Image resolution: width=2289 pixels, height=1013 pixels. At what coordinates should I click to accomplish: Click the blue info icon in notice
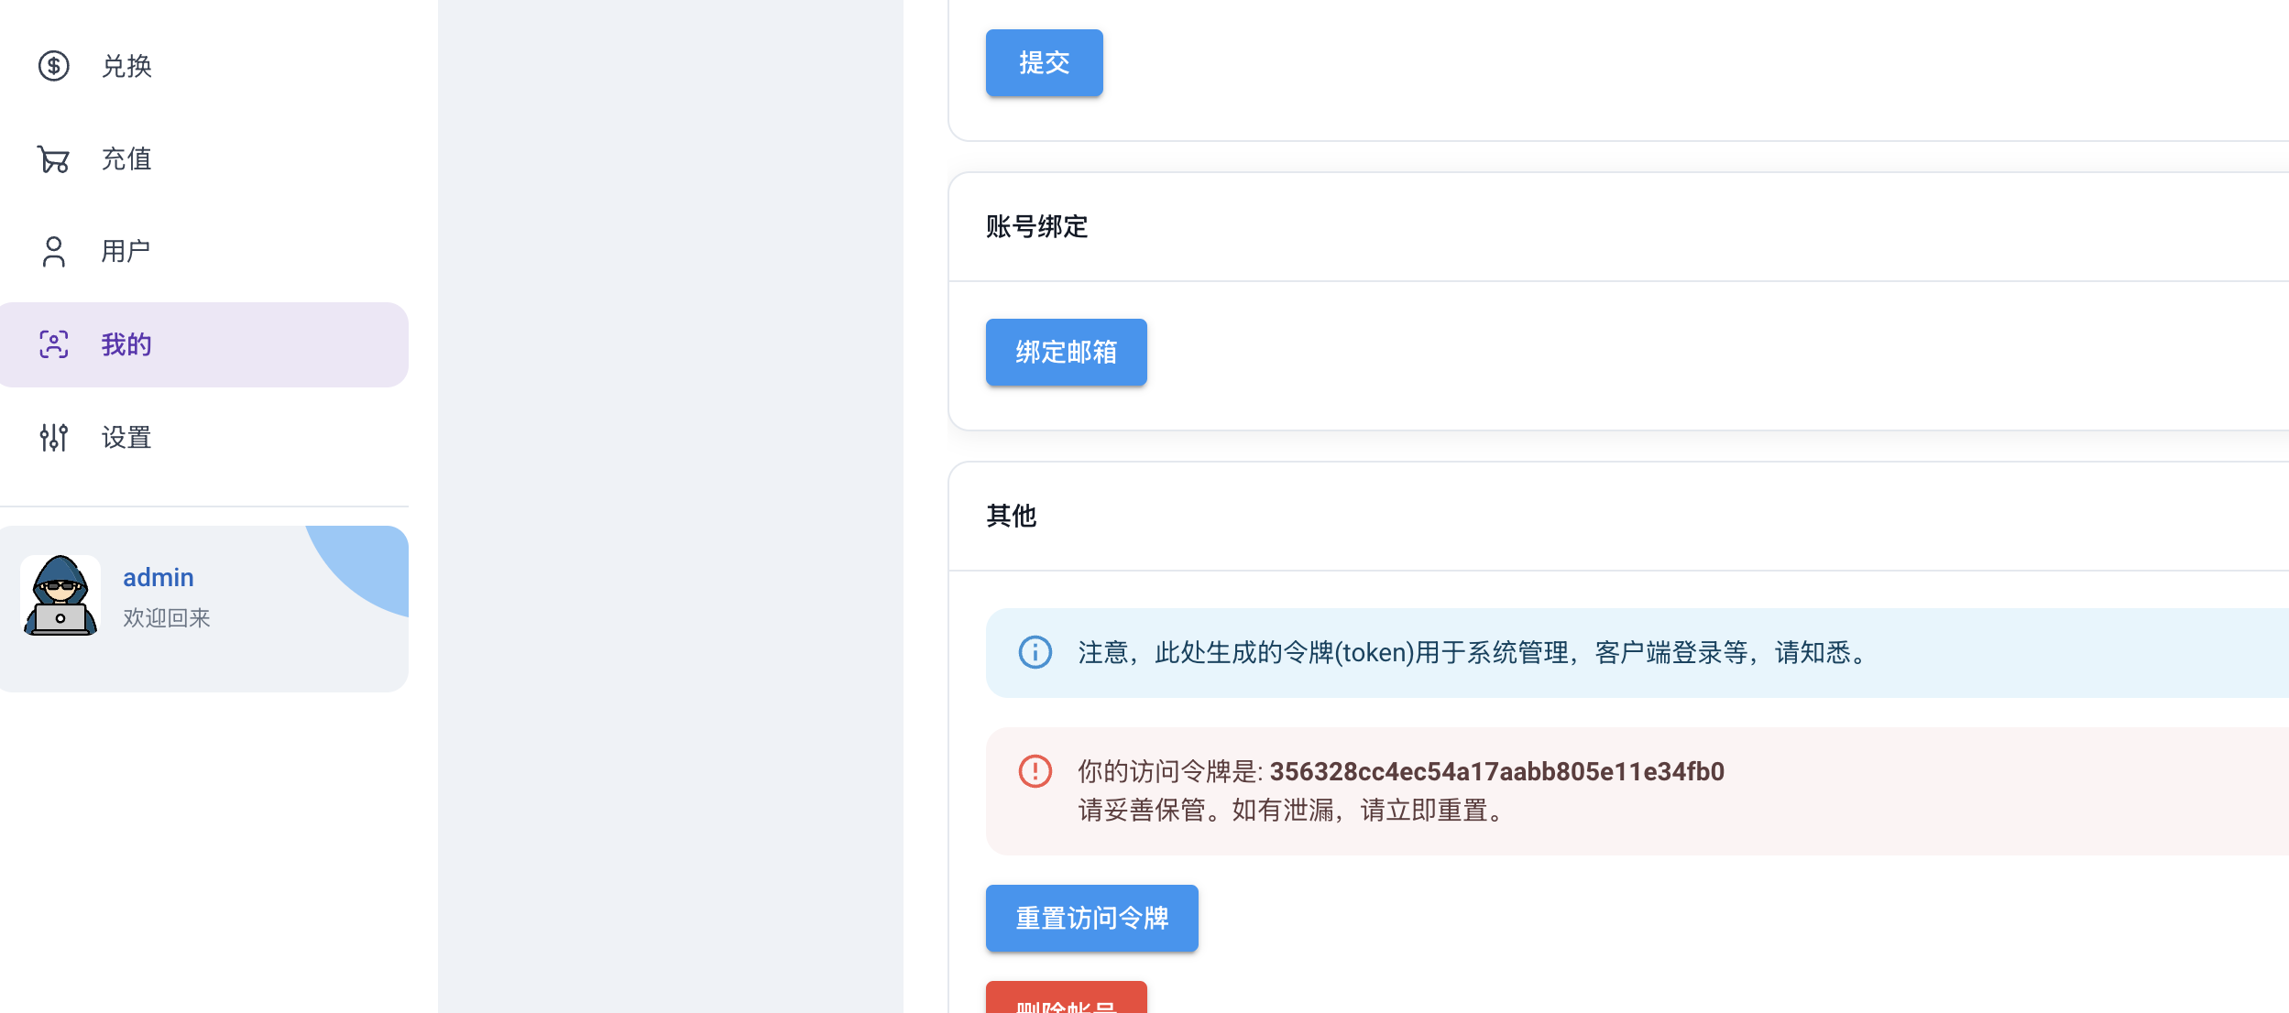1035,652
